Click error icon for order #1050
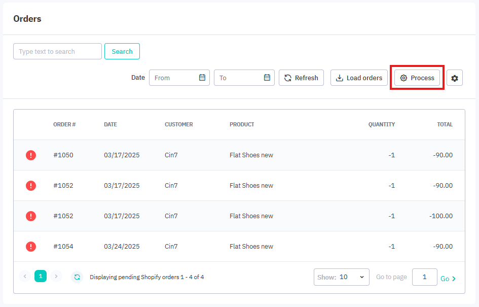The width and height of the screenshot is (479, 307). 31,155
